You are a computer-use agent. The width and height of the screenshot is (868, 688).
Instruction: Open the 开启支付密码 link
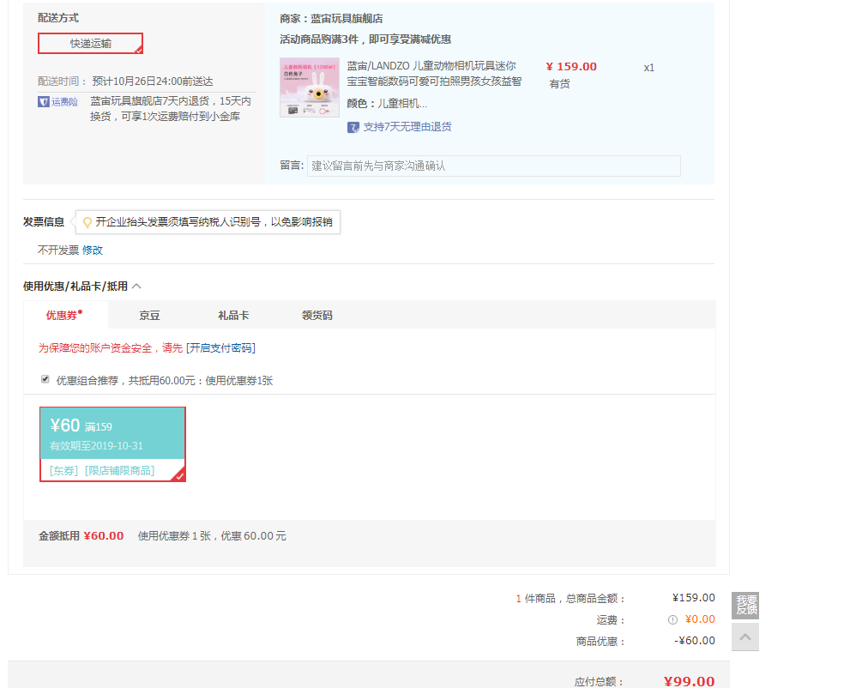pyautogui.click(x=221, y=348)
